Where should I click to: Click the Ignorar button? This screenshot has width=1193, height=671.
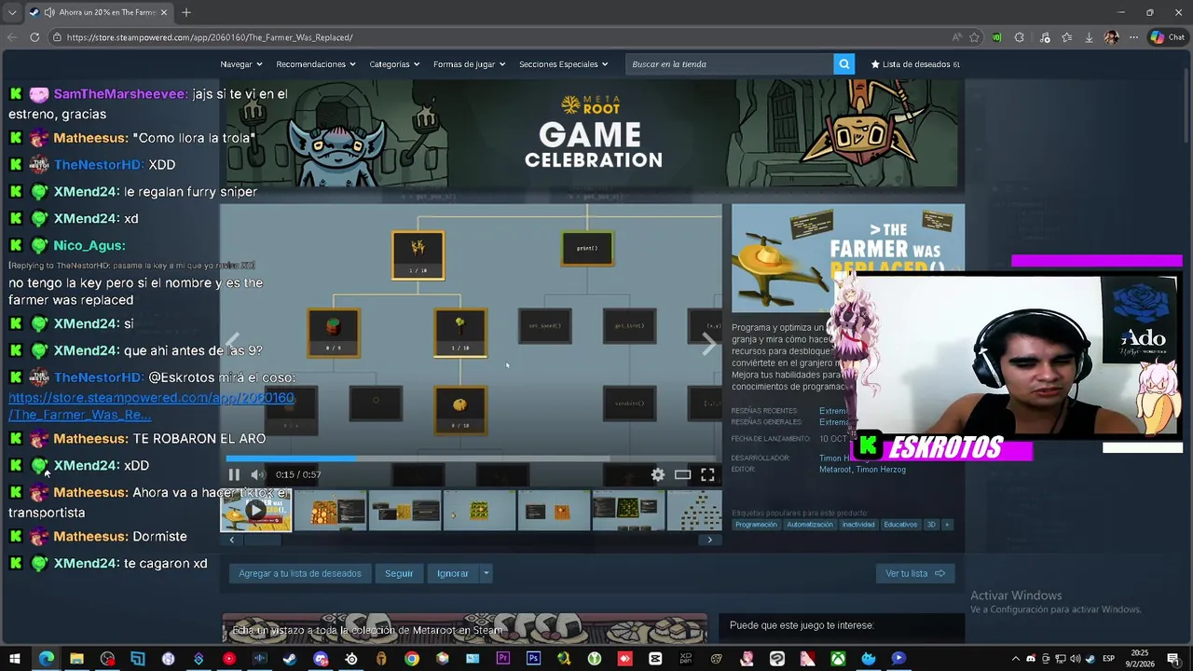click(x=453, y=573)
